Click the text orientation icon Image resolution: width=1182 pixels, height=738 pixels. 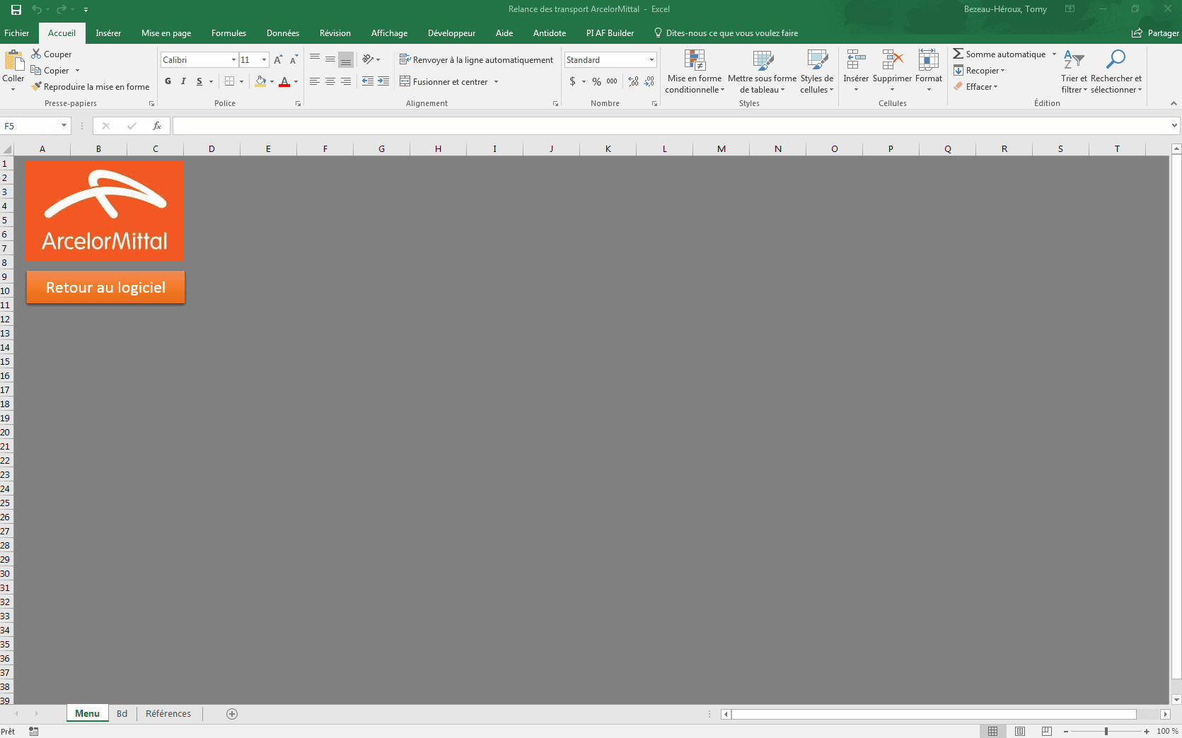[368, 59]
